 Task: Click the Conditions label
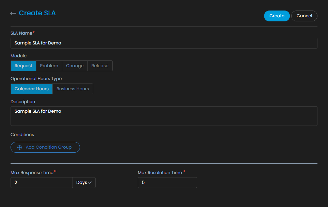22,135
